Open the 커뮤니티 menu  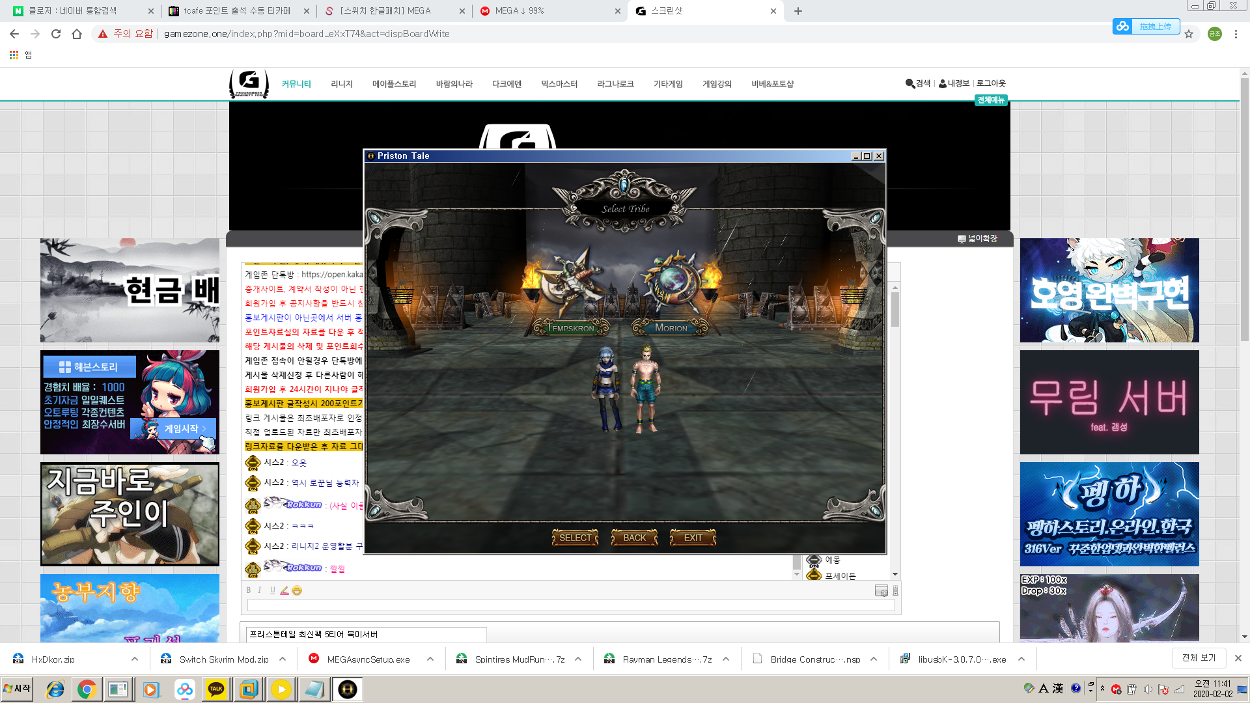(x=296, y=84)
